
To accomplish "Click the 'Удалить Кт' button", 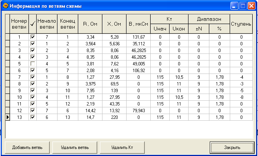I will [x=122, y=147].
